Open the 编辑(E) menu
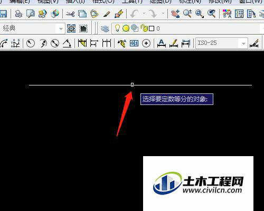 pyautogui.click(x=20, y=2)
